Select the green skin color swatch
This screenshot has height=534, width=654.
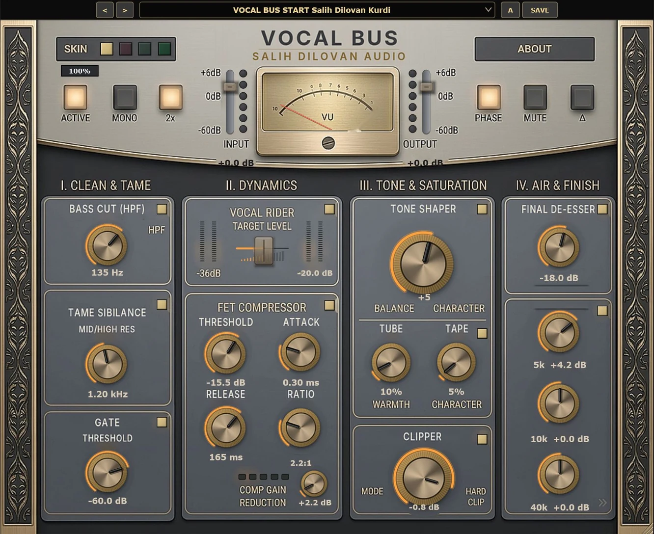point(164,49)
